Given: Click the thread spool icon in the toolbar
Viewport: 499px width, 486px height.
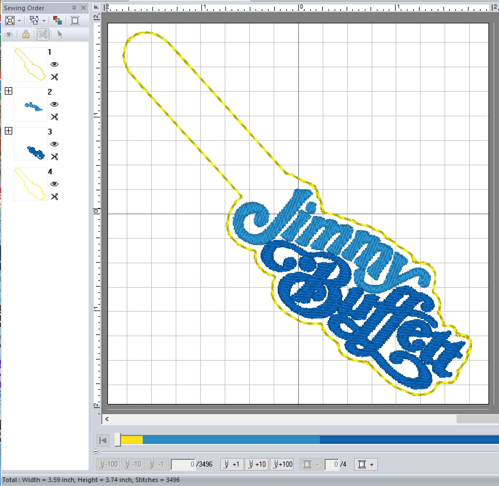Looking at the screenshot, I should [x=75, y=21].
